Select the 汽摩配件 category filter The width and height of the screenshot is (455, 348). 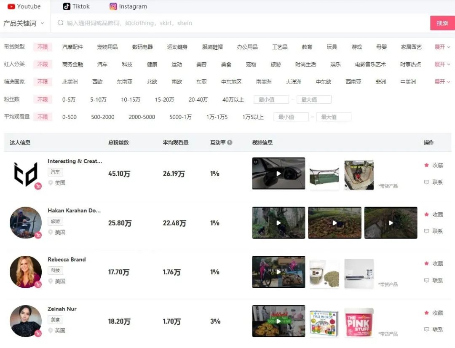pos(72,47)
